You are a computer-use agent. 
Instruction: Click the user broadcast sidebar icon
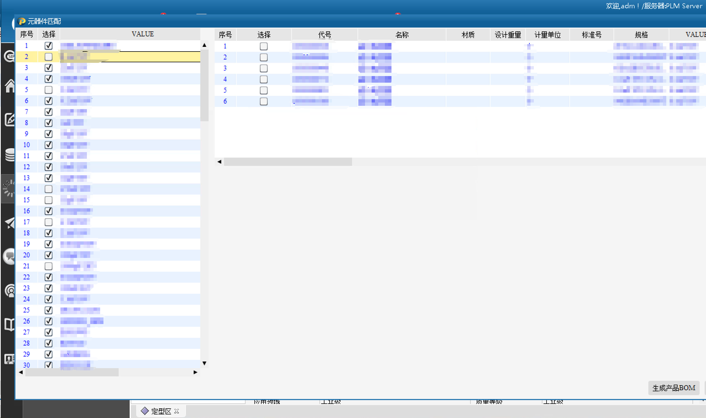tap(10, 290)
